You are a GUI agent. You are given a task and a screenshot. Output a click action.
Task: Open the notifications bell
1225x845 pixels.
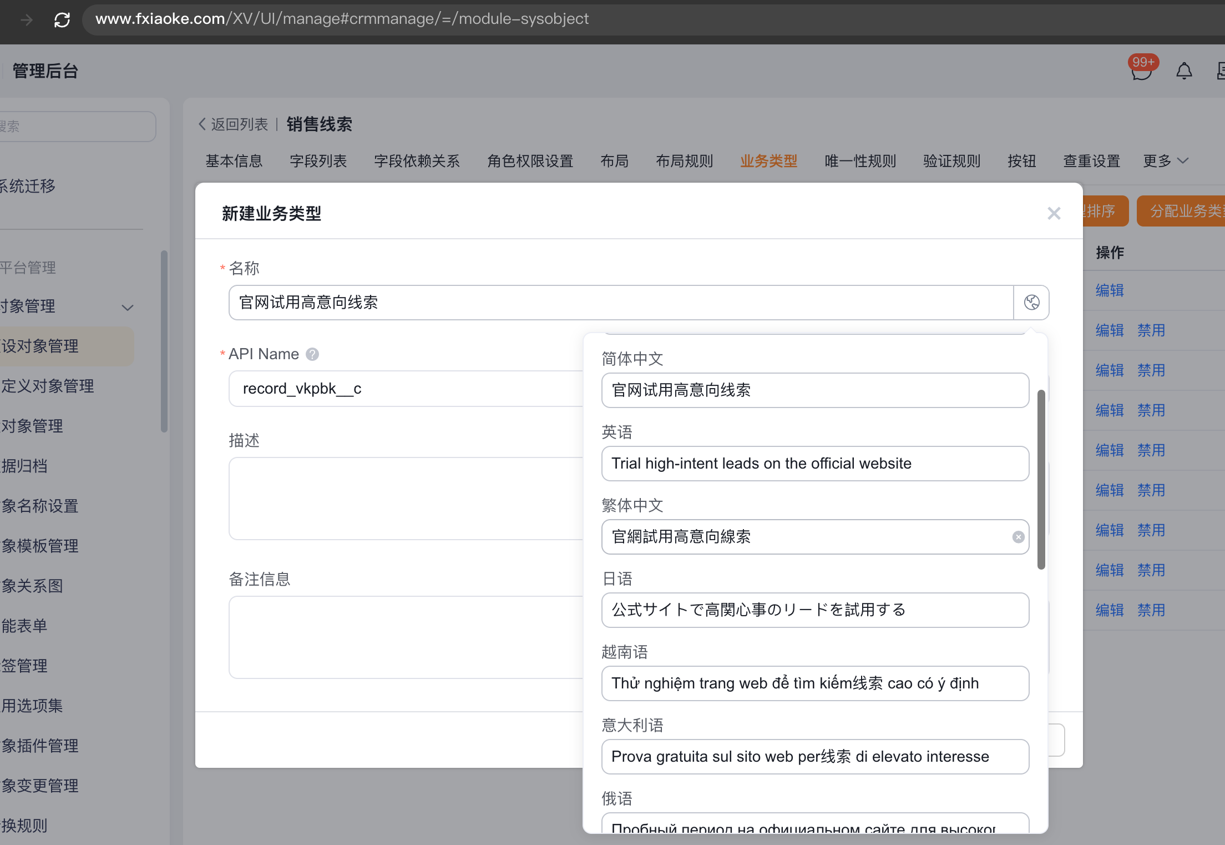point(1184,71)
